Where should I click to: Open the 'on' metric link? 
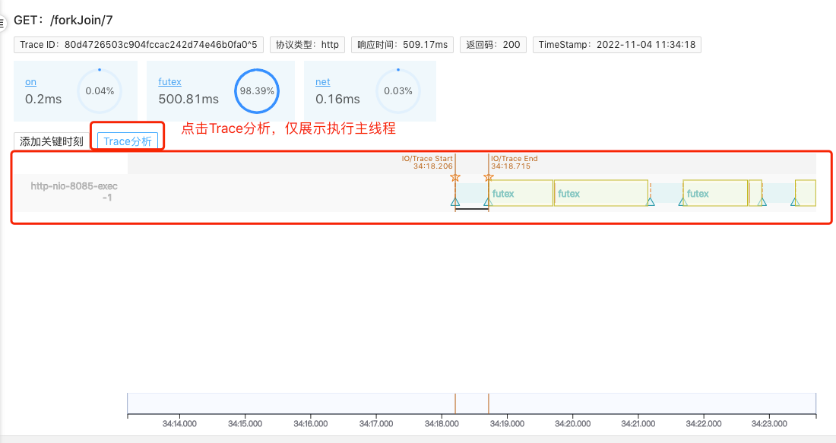30,81
